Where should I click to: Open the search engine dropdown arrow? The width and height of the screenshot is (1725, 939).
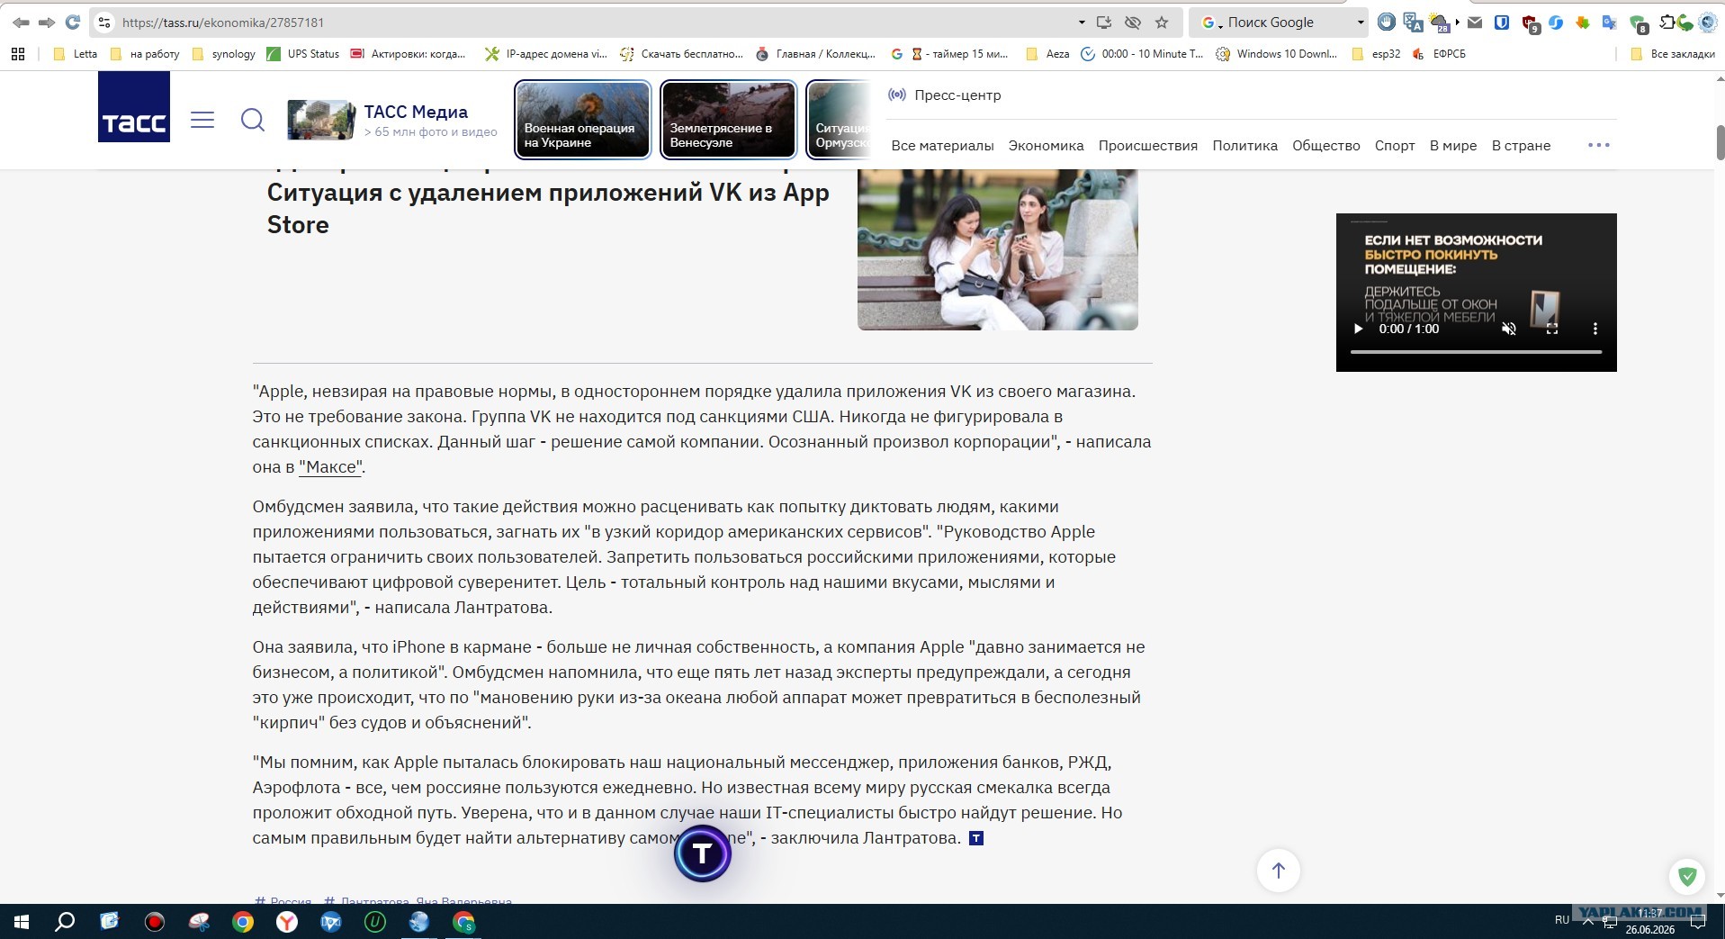1360,23
